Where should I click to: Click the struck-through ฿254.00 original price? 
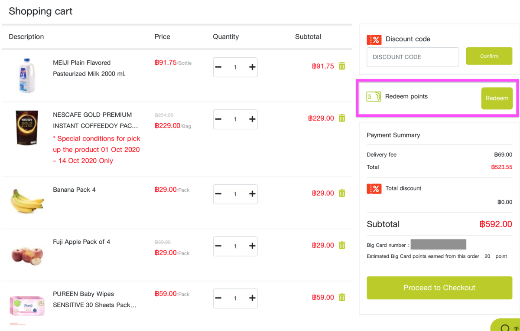tap(164, 115)
